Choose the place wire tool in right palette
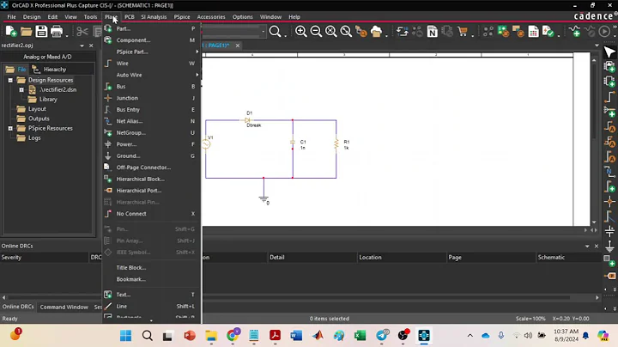The image size is (618, 347). click(609, 96)
